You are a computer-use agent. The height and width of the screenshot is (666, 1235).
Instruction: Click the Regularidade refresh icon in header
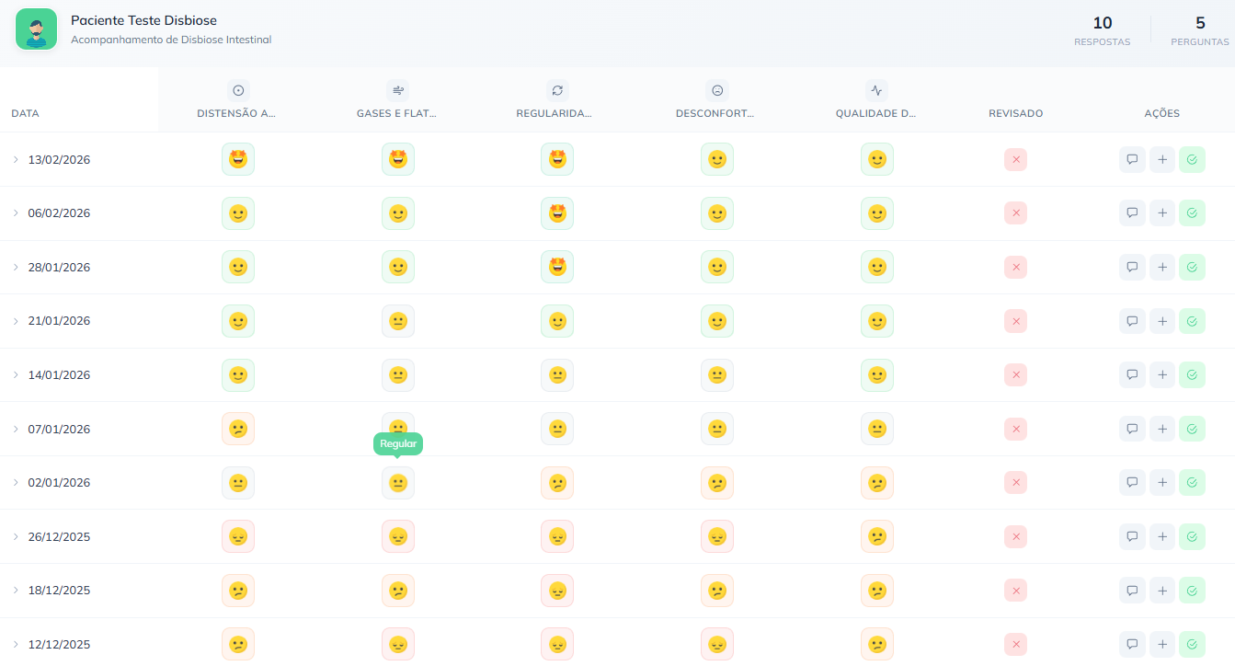(557, 90)
